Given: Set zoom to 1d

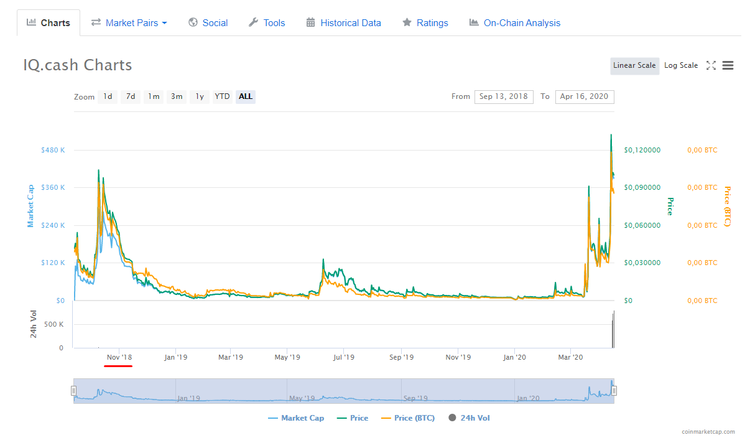Looking at the screenshot, I should tap(108, 96).
